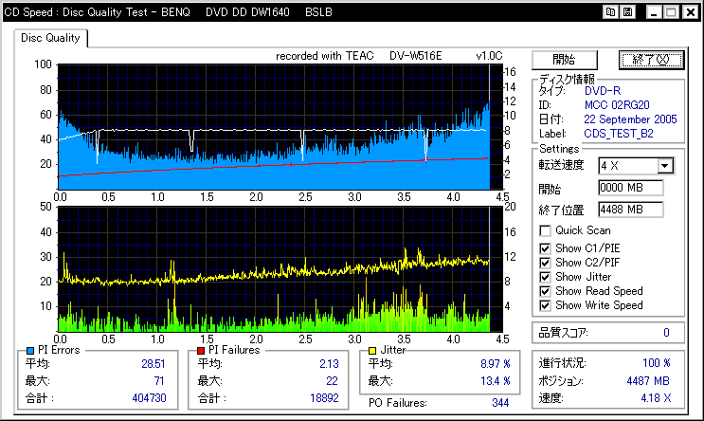Minimize the CD Speed window
This screenshot has height=421, width=704.
[x=654, y=12]
